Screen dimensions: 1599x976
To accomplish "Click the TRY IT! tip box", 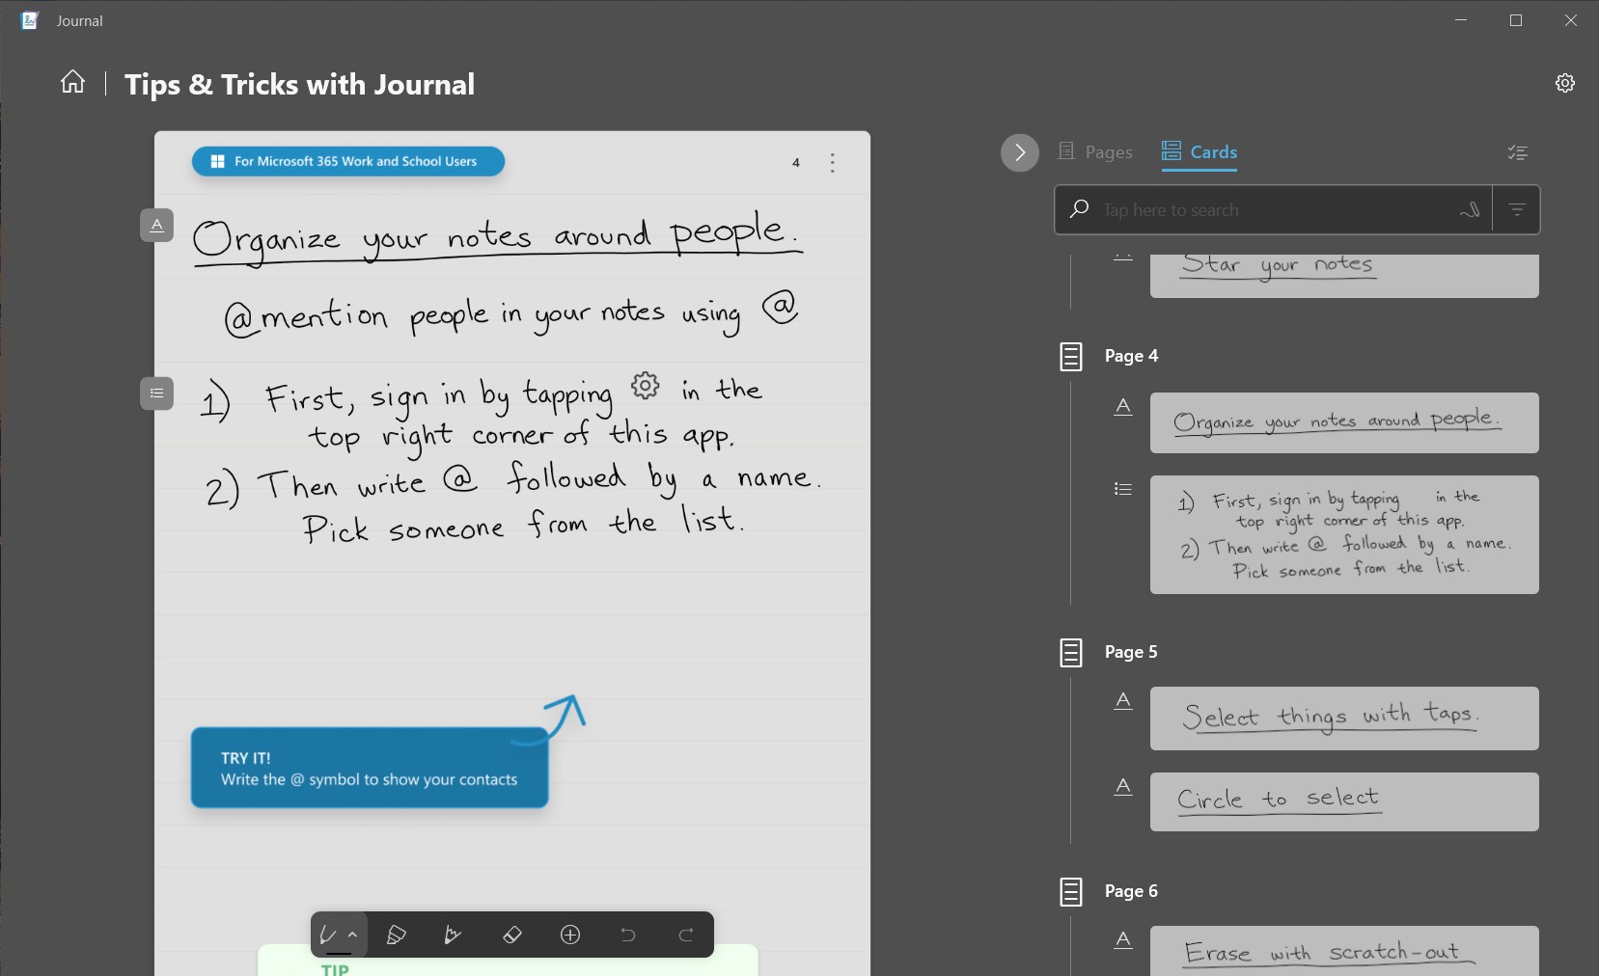I will (x=370, y=768).
